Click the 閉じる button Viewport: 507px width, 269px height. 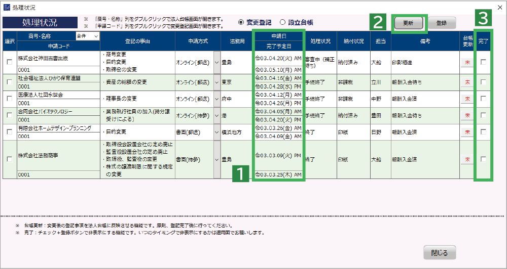coord(439,252)
